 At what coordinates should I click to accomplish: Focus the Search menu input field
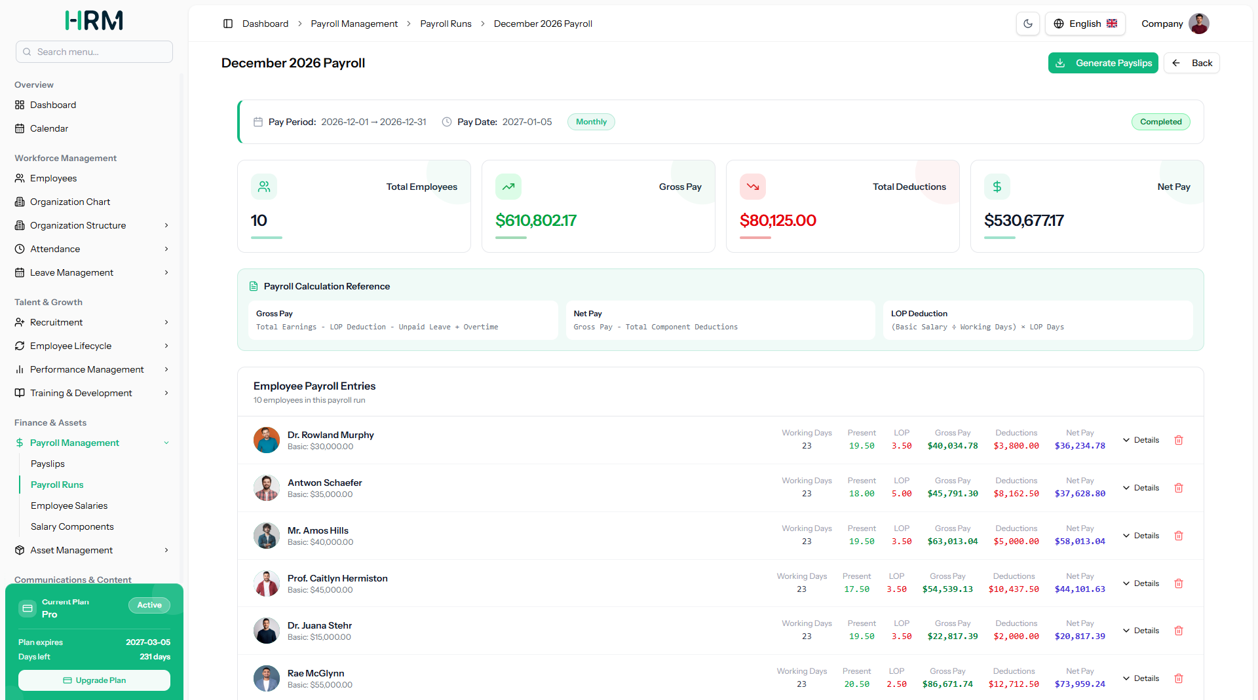(94, 52)
